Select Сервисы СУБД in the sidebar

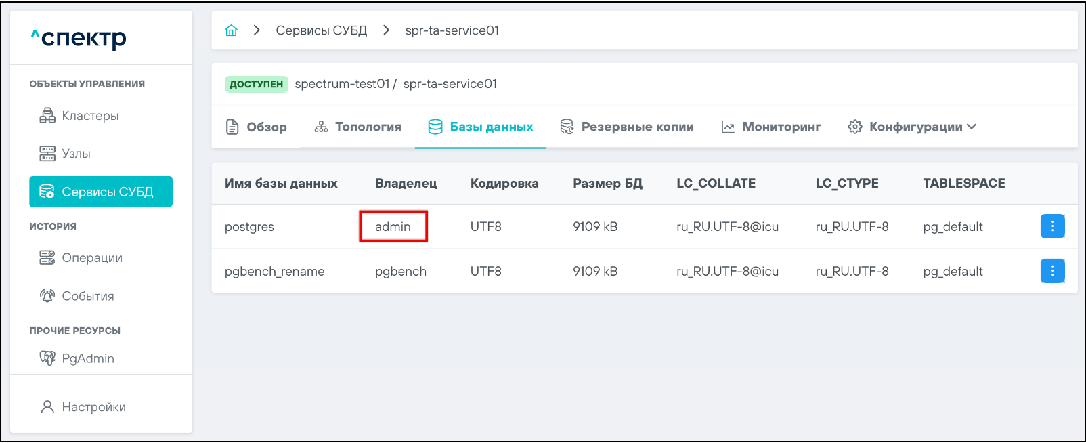click(101, 192)
